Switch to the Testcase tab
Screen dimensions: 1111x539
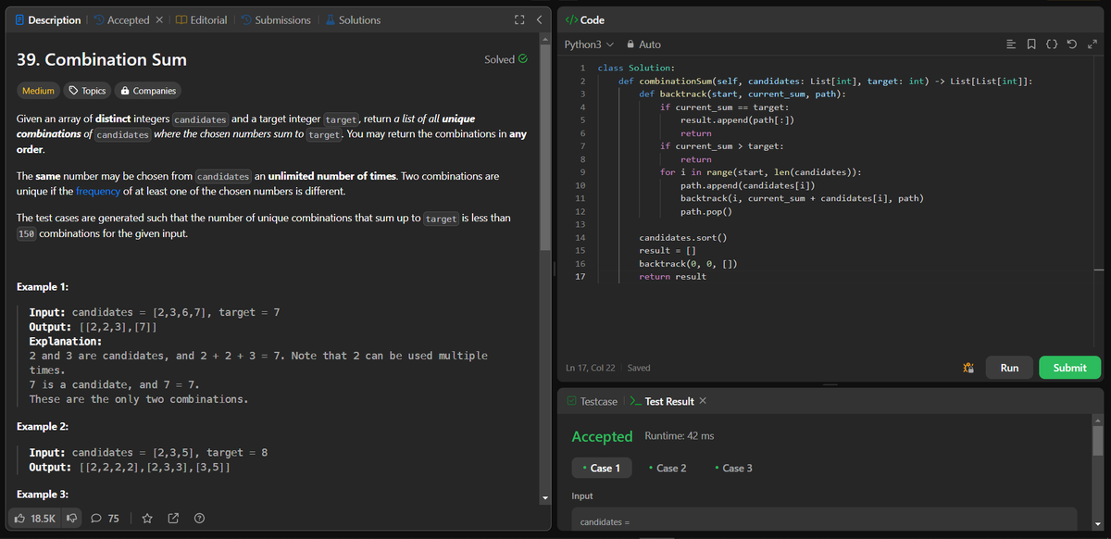point(592,401)
